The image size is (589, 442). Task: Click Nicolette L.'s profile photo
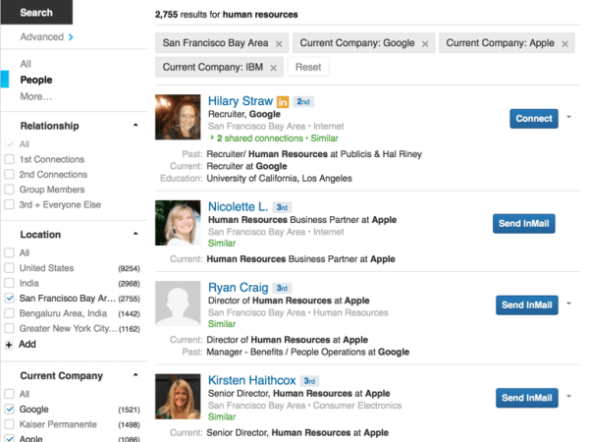pyautogui.click(x=178, y=223)
